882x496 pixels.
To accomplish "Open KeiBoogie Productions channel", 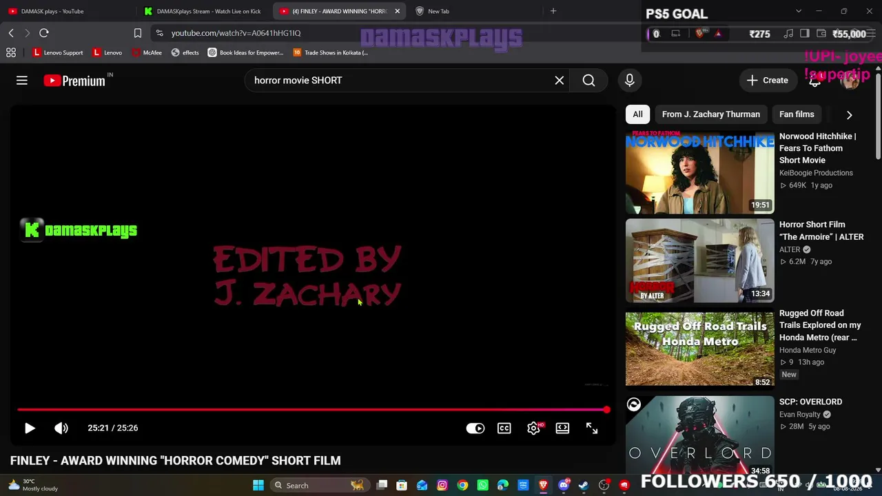I will coord(816,173).
